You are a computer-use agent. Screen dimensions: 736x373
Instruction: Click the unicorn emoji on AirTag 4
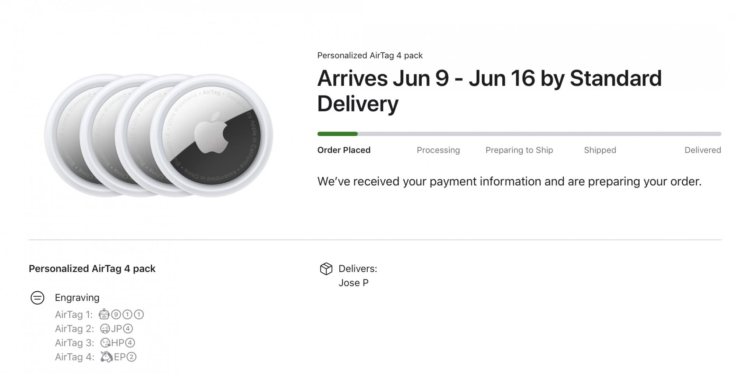coord(107,357)
